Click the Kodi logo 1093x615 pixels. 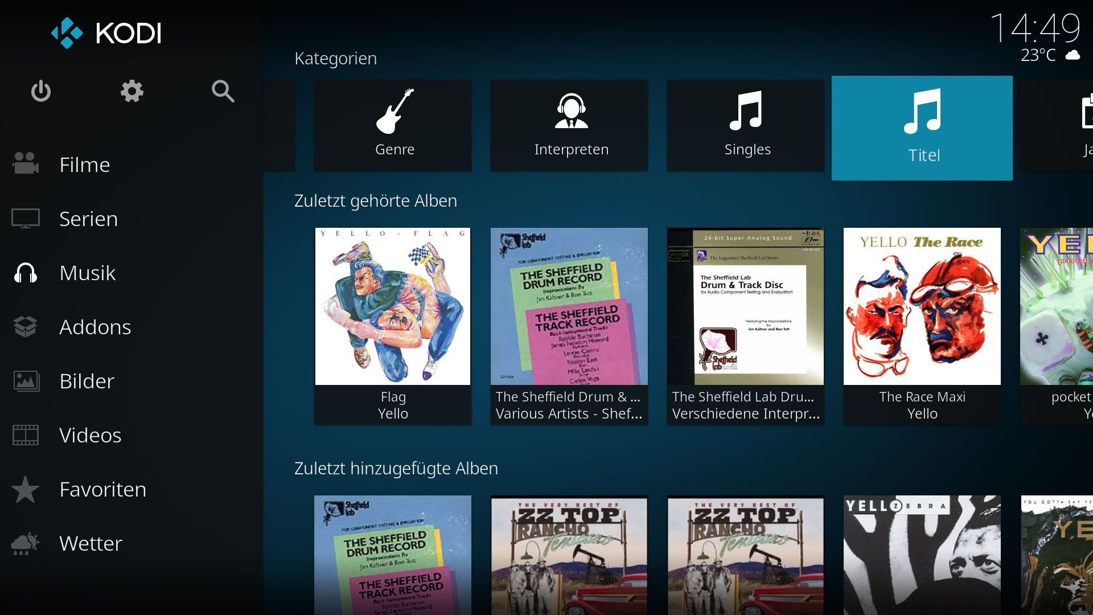[106, 33]
